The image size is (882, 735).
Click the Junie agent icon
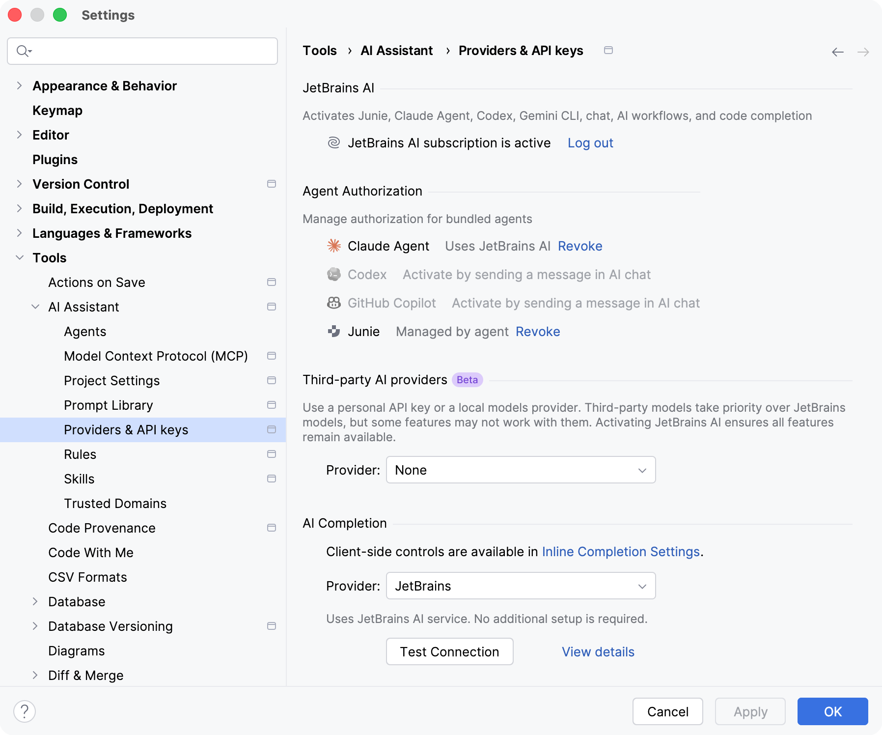coord(334,331)
